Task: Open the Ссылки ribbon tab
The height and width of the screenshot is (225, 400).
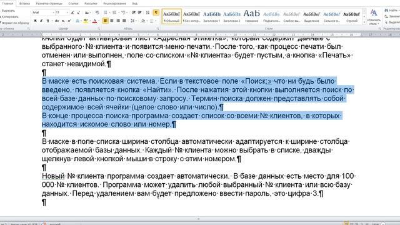Action: tap(73, 4)
